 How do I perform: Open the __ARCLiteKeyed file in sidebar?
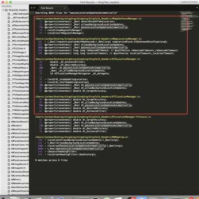(x=20, y=14)
